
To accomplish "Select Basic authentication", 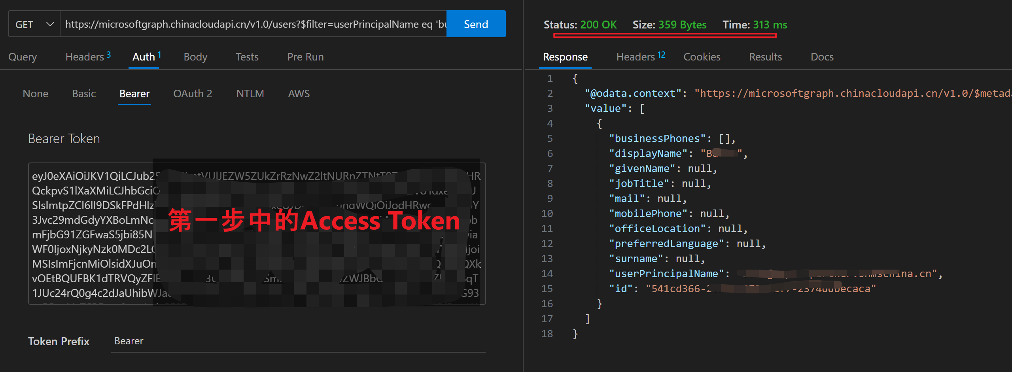I will [84, 94].
